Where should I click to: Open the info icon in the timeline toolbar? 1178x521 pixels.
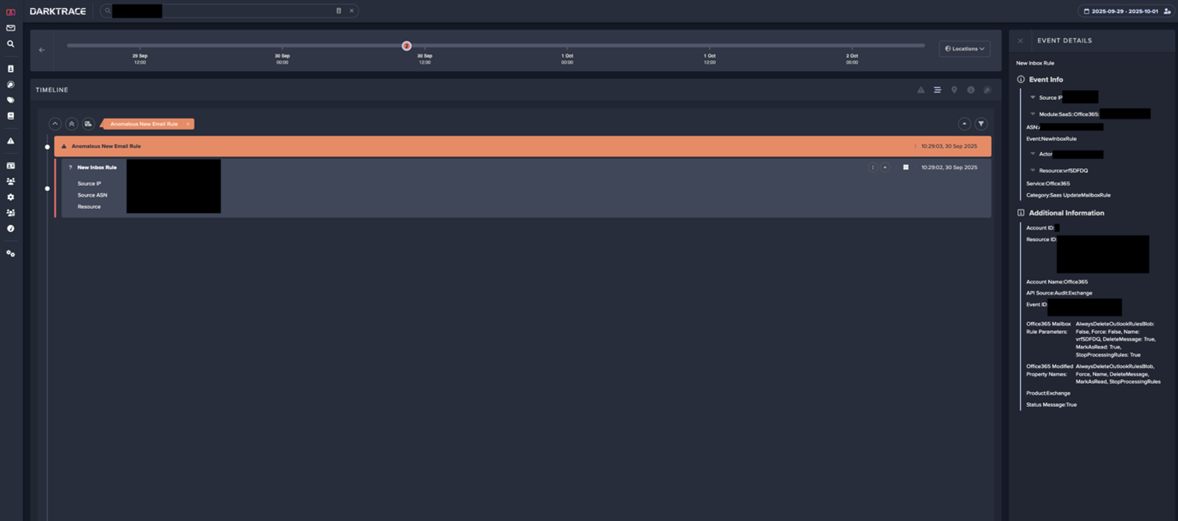click(x=971, y=90)
